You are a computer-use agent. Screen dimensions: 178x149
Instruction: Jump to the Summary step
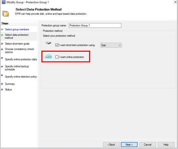point(10,84)
